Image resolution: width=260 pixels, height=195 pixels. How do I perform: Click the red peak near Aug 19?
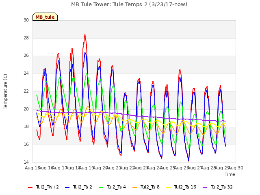coord(85,35)
